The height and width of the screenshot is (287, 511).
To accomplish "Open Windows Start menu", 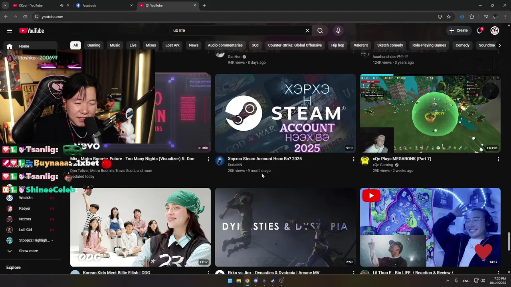I will click(x=230, y=281).
